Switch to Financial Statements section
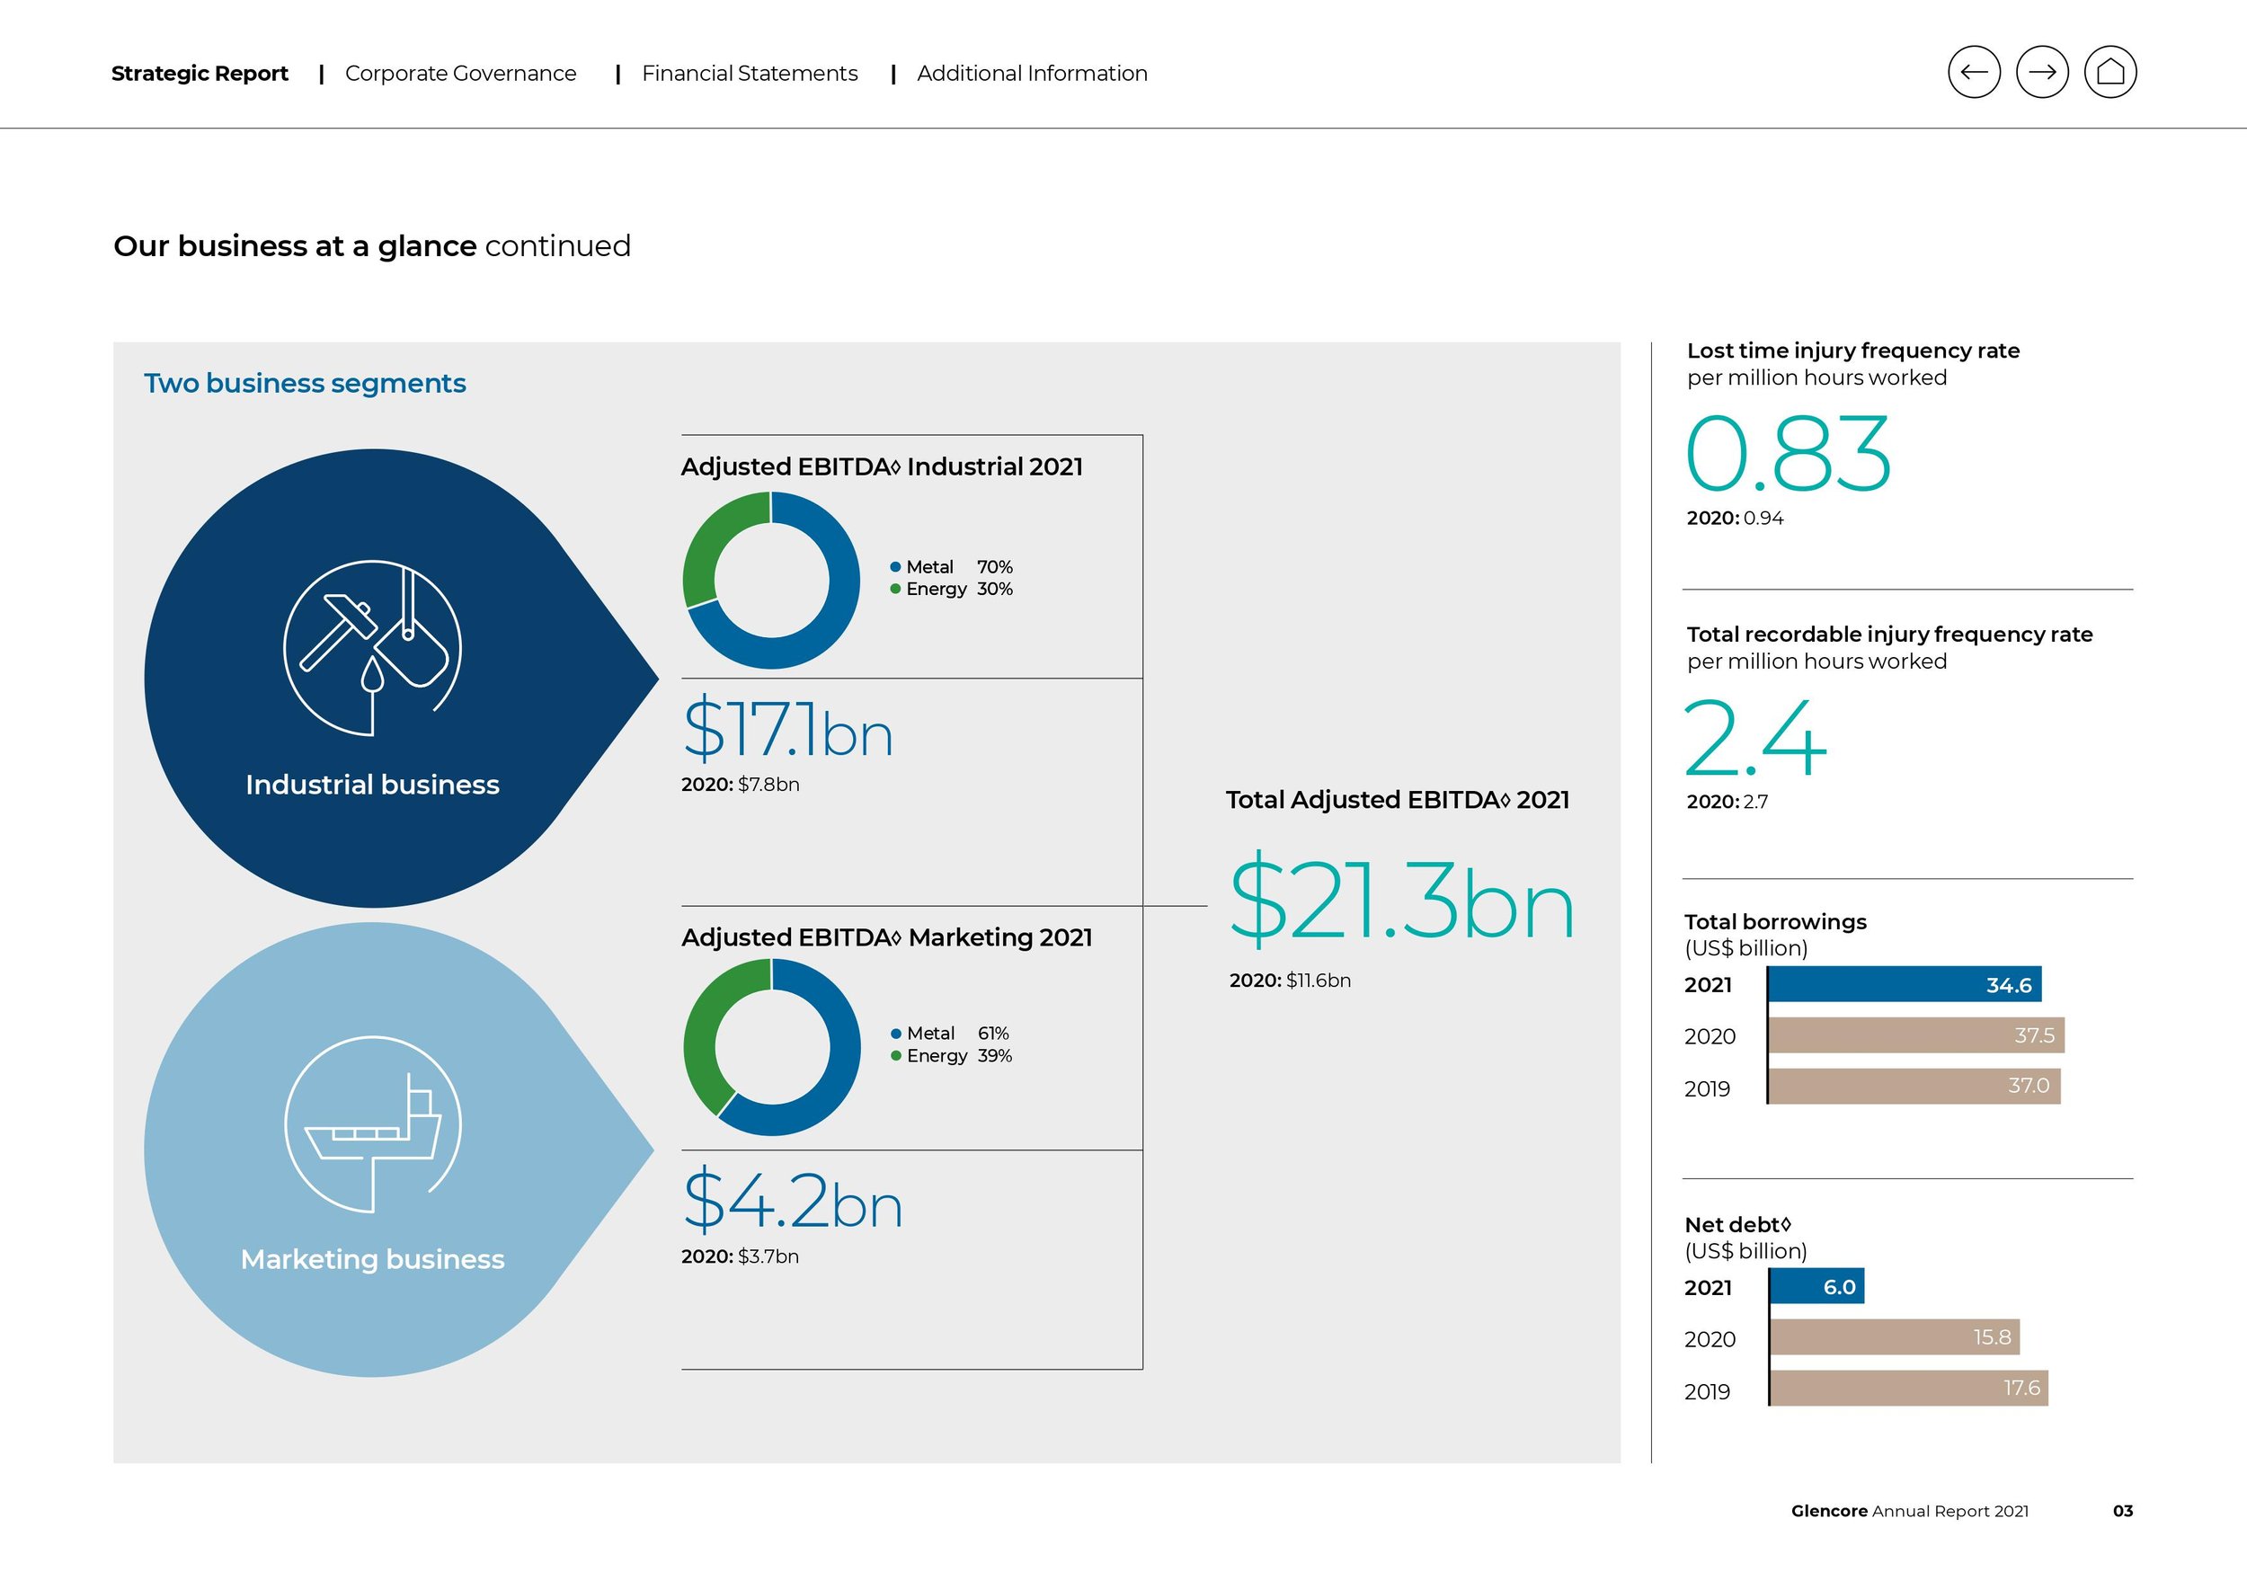2247x1589 pixels. point(749,74)
